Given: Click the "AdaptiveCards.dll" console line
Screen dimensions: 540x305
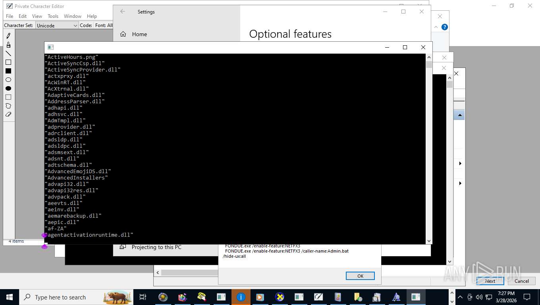Looking at the screenshot, I should (x=75, y=95).
